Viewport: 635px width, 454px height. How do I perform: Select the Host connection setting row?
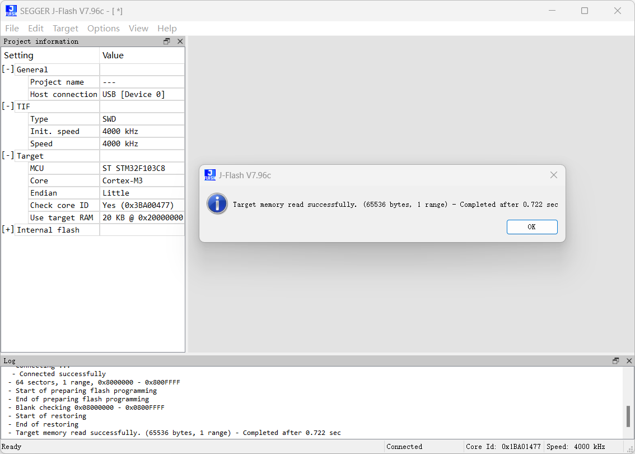[x=107, y=95]
